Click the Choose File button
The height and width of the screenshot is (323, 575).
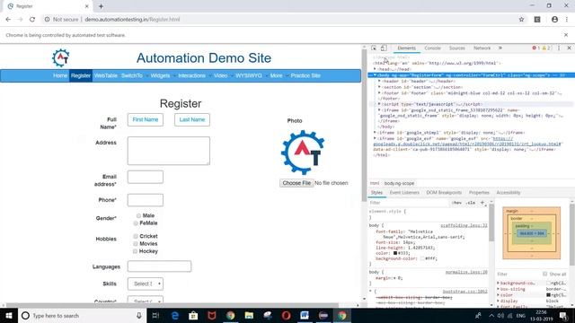pos(296,183)
